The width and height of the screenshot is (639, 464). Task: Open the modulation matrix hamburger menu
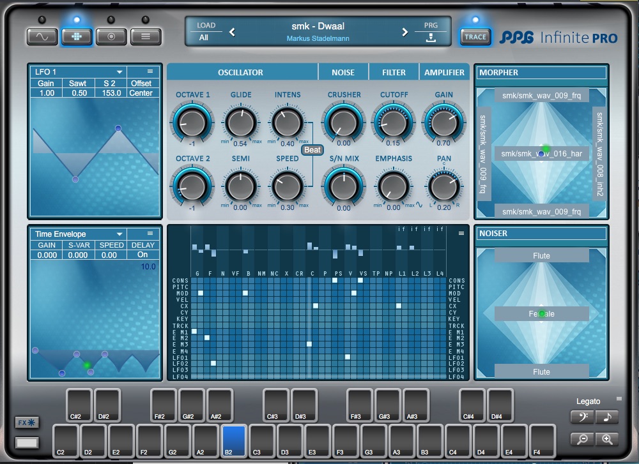pyautogui.click(x=461, y=234)
